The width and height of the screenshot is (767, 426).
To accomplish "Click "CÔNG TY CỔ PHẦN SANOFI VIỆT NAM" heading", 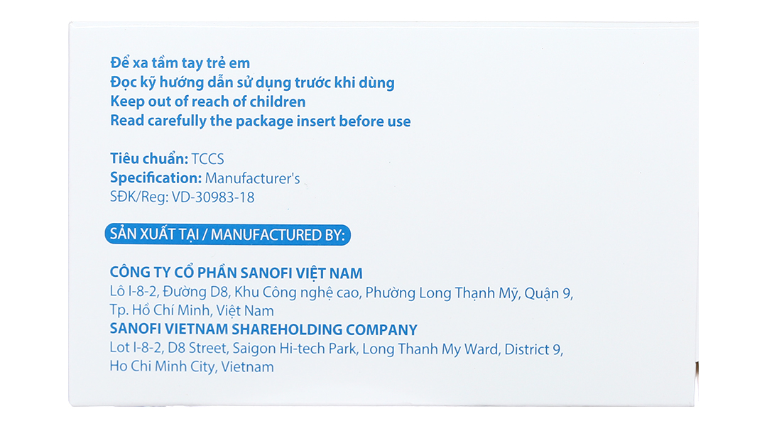I will pos(236,273).
